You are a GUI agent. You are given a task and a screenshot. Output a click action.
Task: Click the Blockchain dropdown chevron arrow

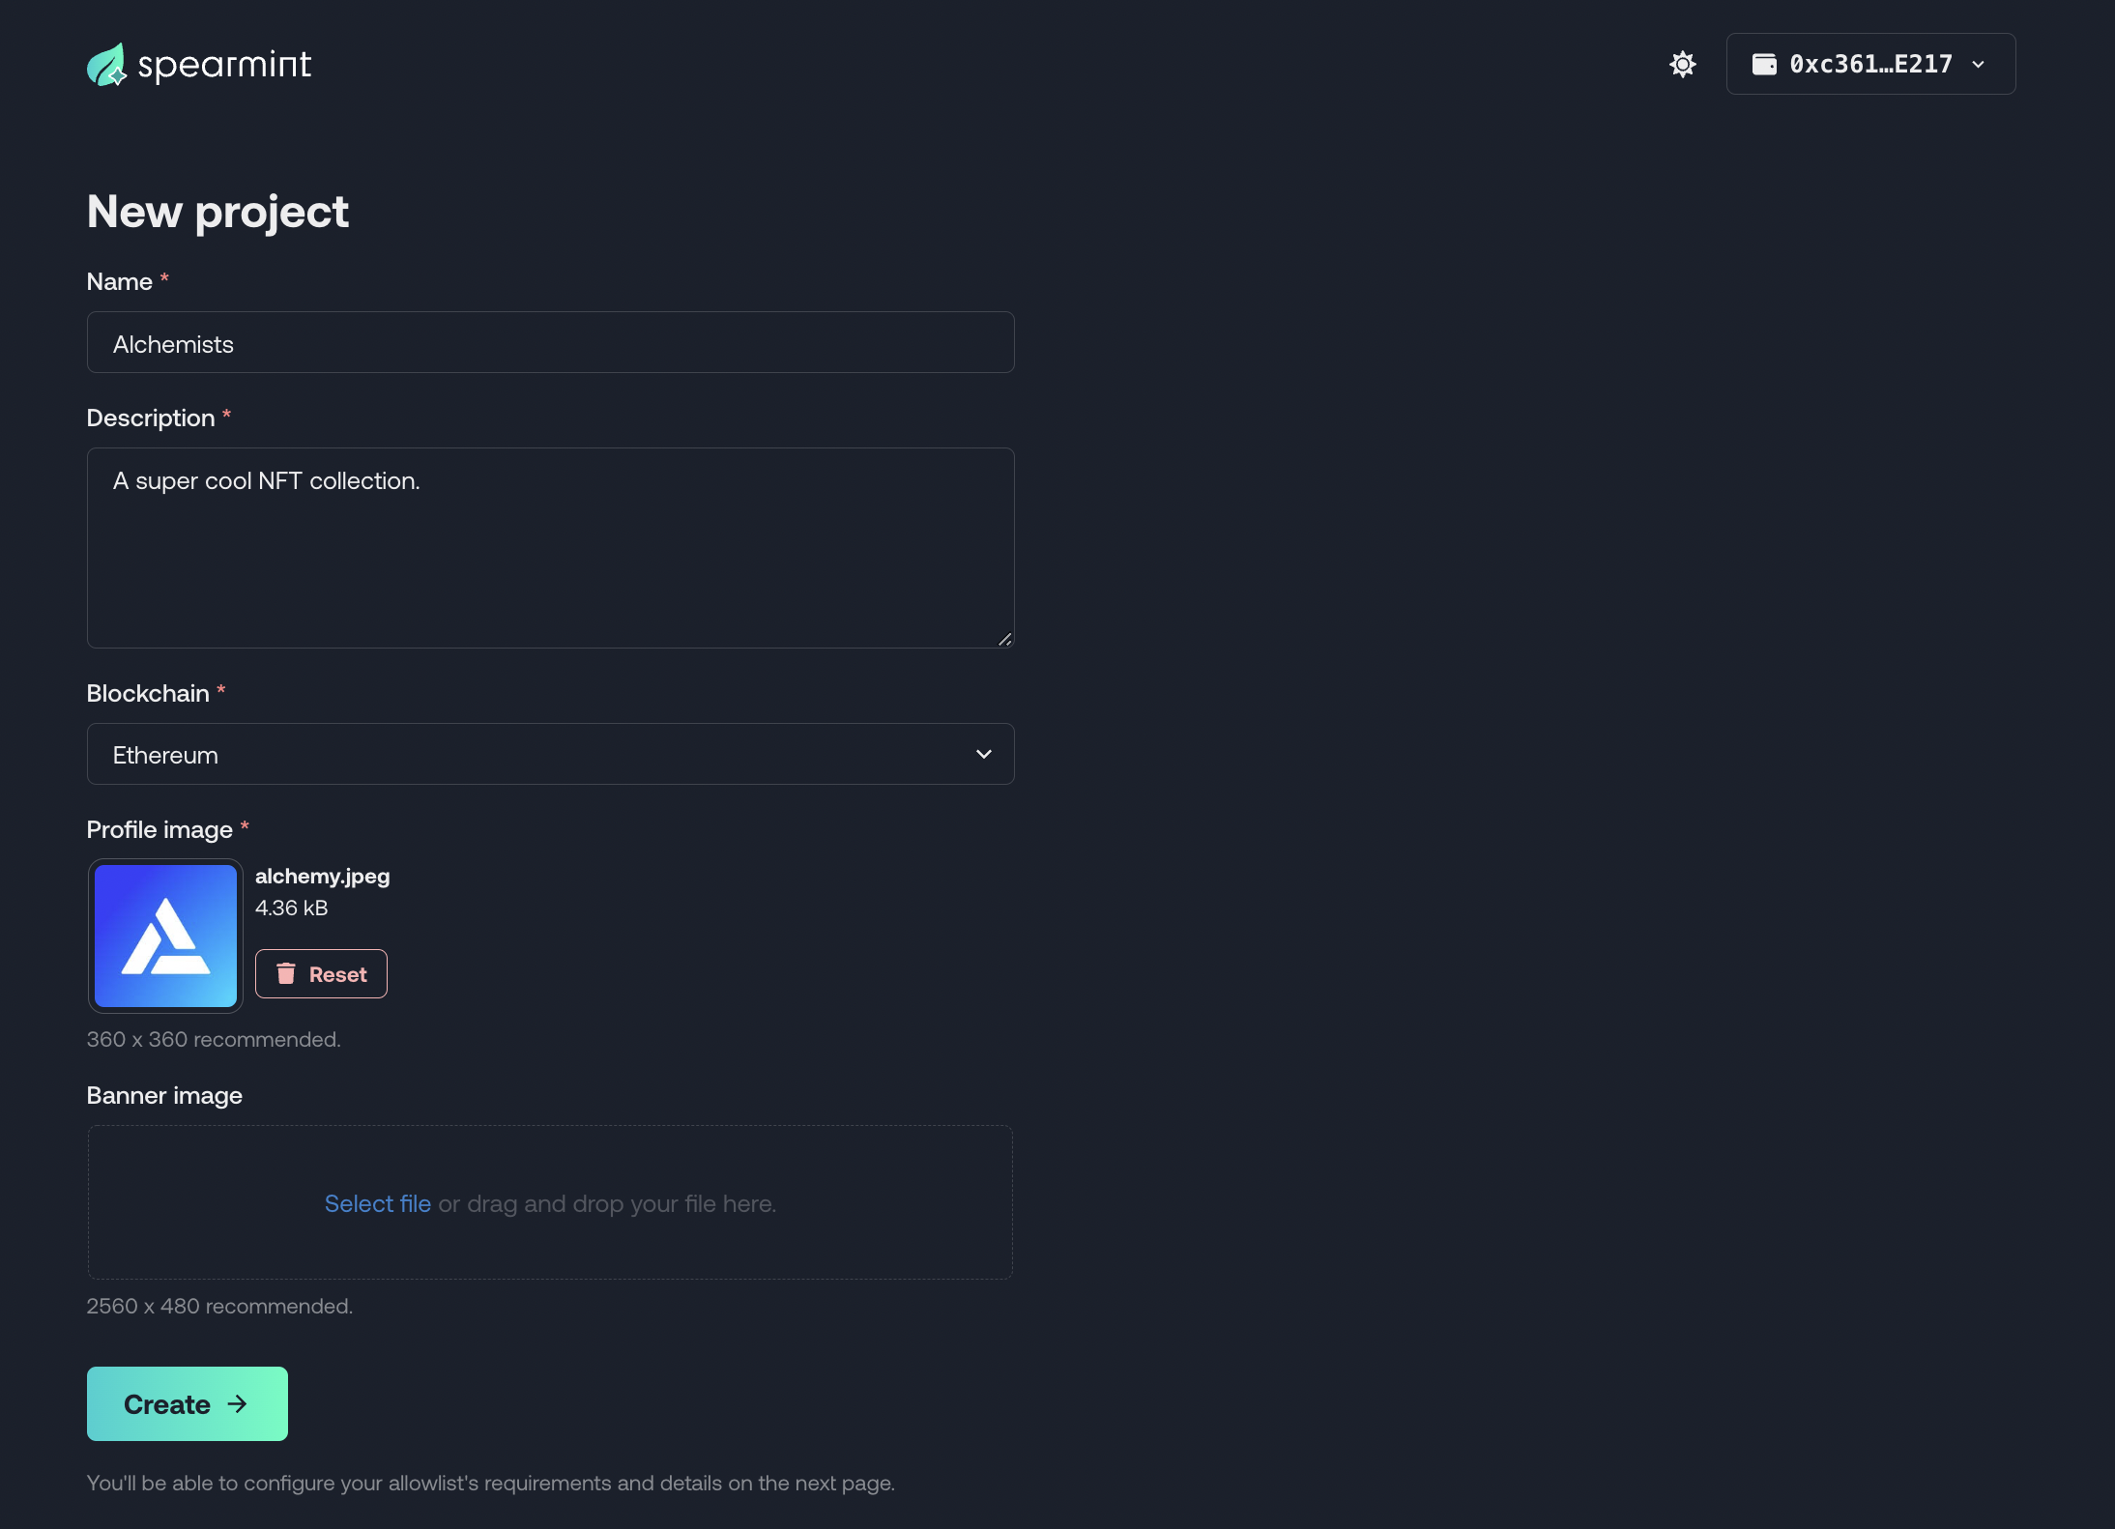coord(984,754)
